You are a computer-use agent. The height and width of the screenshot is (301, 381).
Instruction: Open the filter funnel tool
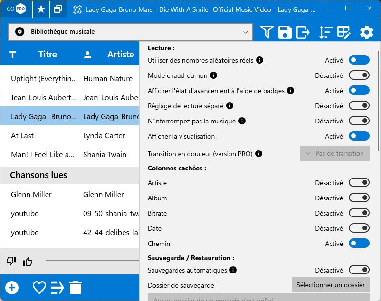(x=267, y=32)
